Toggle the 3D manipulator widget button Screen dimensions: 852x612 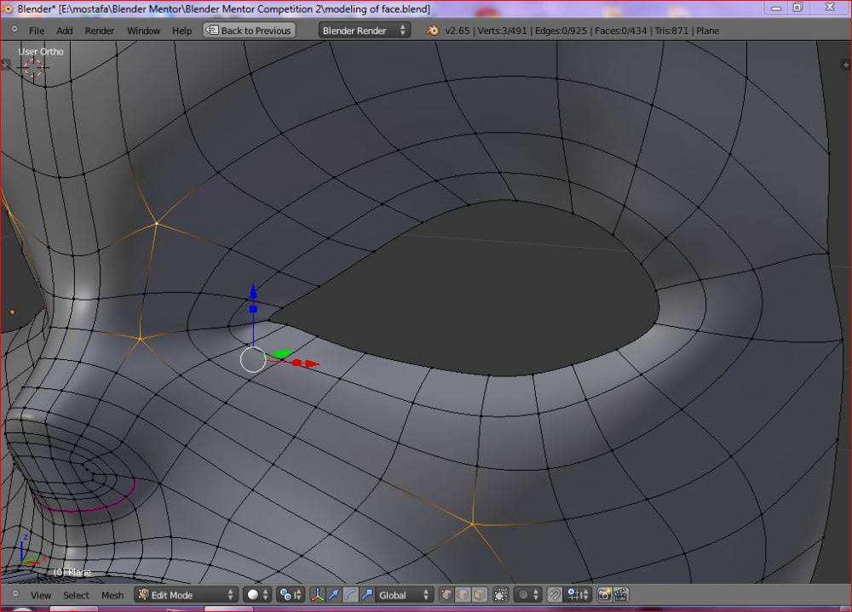coord(317,595)
